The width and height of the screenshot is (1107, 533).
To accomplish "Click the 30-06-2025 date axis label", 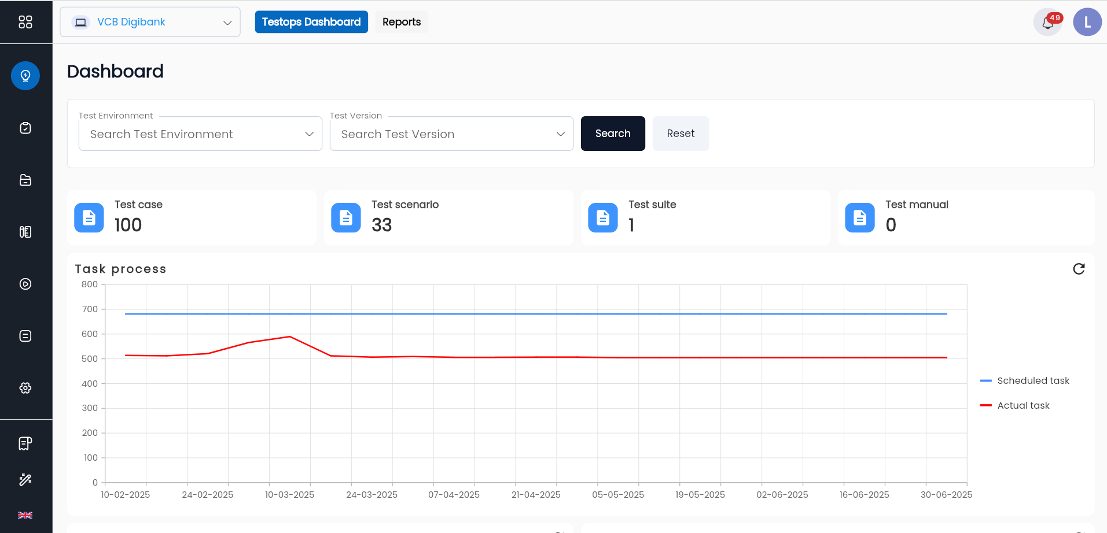I will coord(947,495).
